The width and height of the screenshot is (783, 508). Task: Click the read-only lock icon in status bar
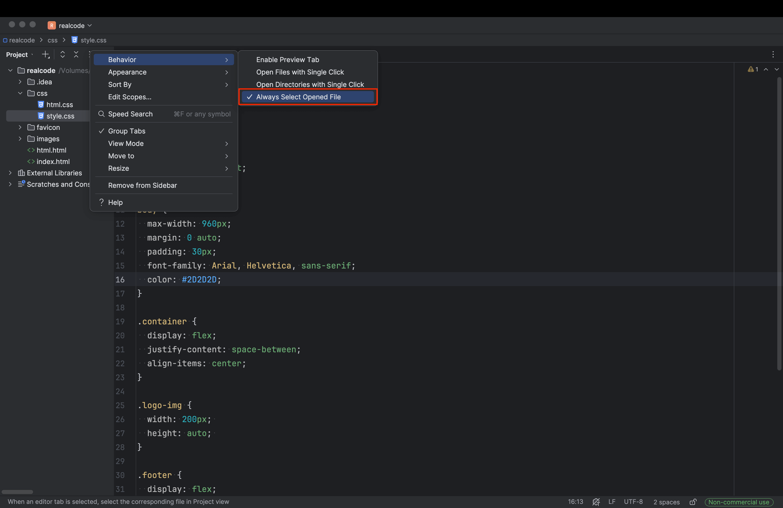(x=693, y=502)
